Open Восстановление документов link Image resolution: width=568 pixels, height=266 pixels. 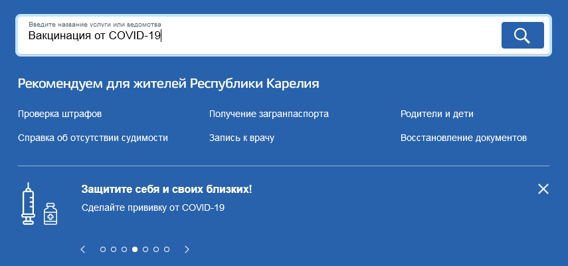(x=464, y=138)
